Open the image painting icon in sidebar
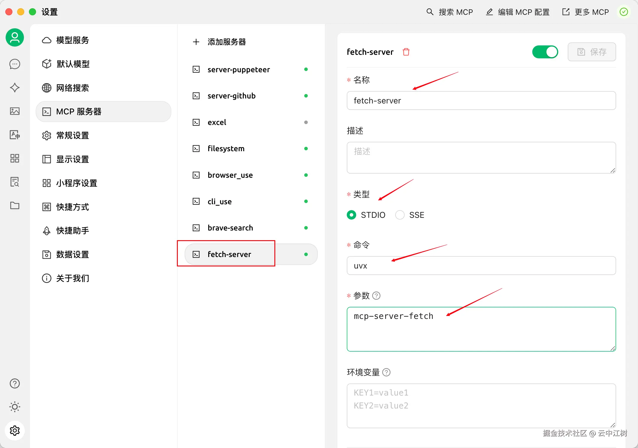 15,111
